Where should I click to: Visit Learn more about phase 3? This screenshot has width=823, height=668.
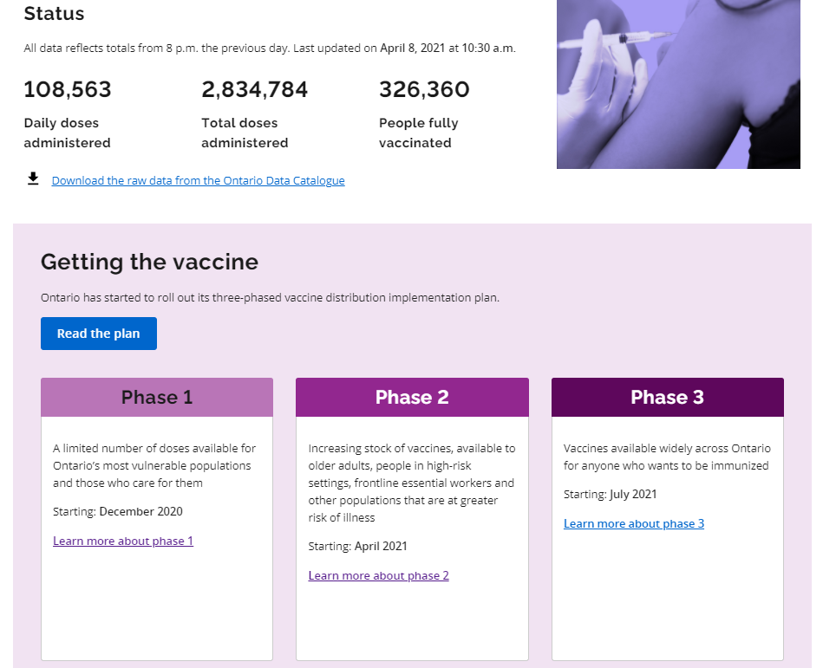click(x=634, y=524)
